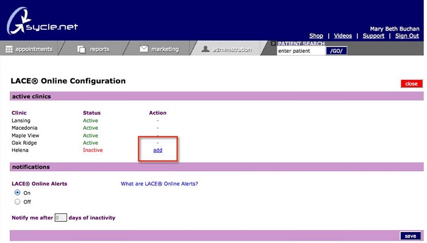Click the Helena clinic name
427x243 pixels.
20,150
